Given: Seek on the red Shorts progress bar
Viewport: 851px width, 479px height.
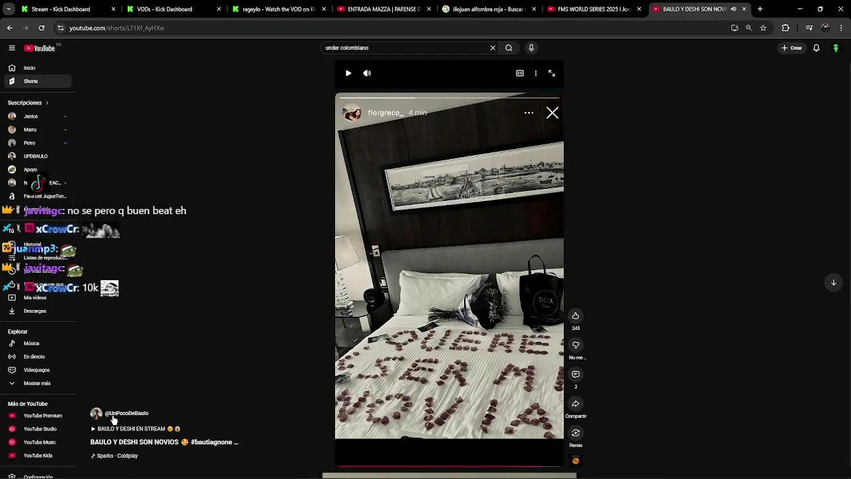Looking at the screenshot, I should (x=449, y=466).
